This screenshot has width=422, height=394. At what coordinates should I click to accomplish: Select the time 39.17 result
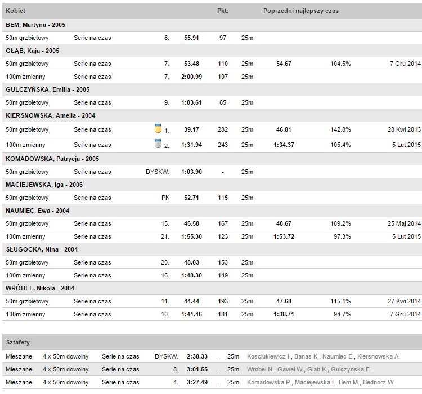[x=192, y=129]
